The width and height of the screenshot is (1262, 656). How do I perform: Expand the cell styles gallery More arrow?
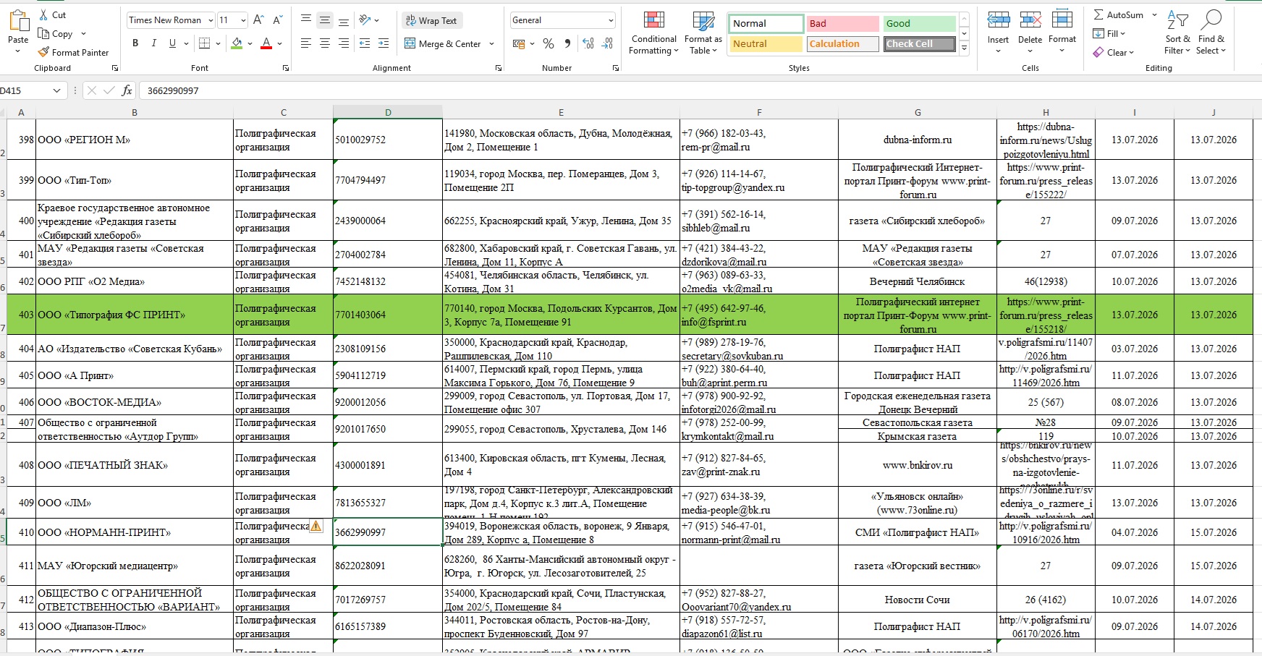tap(964, 48)
